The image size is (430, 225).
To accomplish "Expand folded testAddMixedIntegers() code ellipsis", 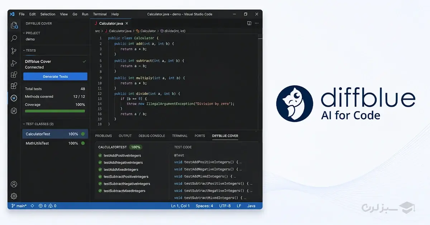I will pos(235,176).
